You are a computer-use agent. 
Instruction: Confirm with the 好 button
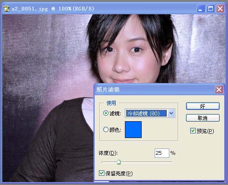(202, 106)
